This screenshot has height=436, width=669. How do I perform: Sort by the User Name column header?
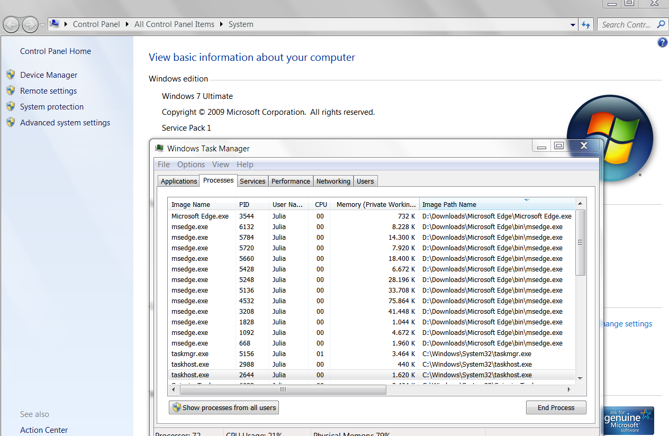click(x=288, y=204)
